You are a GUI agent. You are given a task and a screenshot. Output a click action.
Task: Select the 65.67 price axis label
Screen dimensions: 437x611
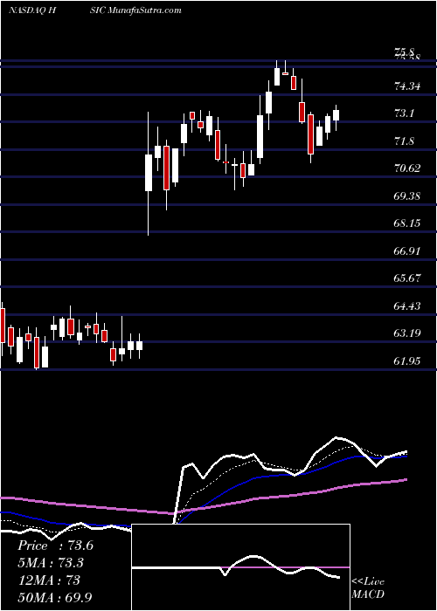click(407, 278)
